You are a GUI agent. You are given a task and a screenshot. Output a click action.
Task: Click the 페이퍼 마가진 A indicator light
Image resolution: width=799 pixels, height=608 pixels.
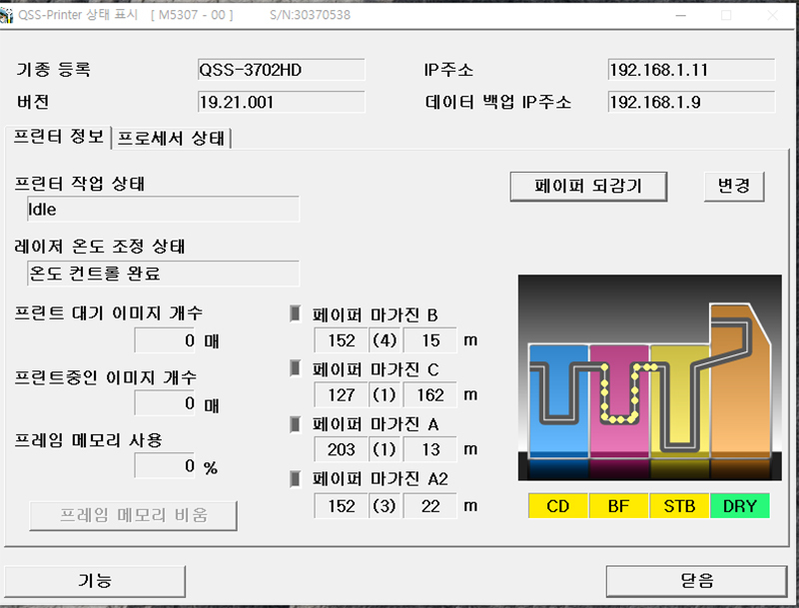pos(295,423)
